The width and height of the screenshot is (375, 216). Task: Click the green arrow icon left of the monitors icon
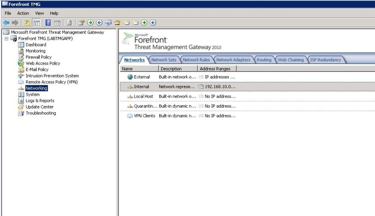90,23
